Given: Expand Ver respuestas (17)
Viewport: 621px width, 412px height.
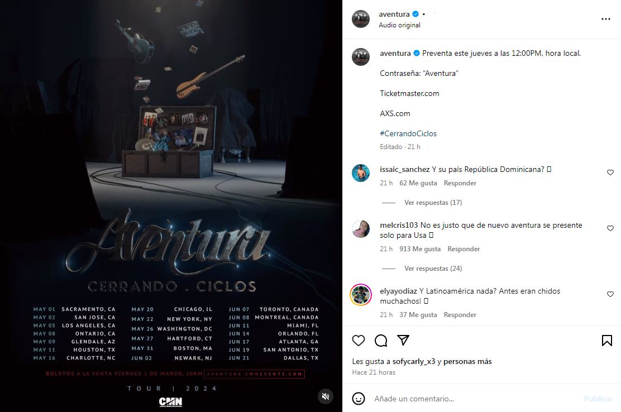Looking at the screenshot, I should click(x=433, y=203).
